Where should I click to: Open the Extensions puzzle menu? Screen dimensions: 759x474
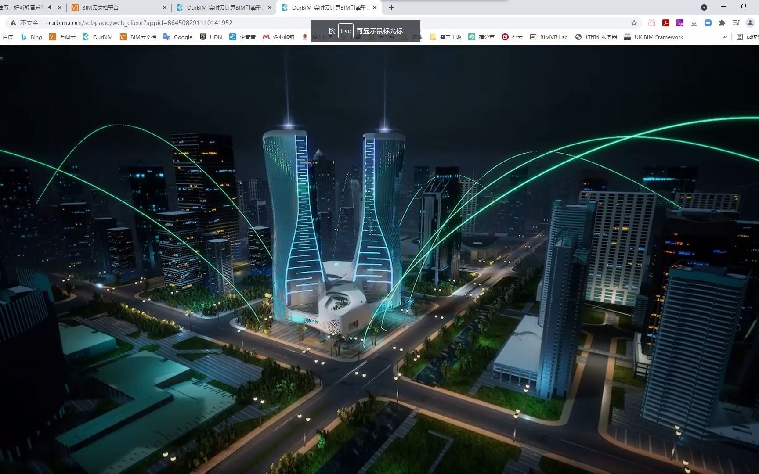click(x=722, y=23)
